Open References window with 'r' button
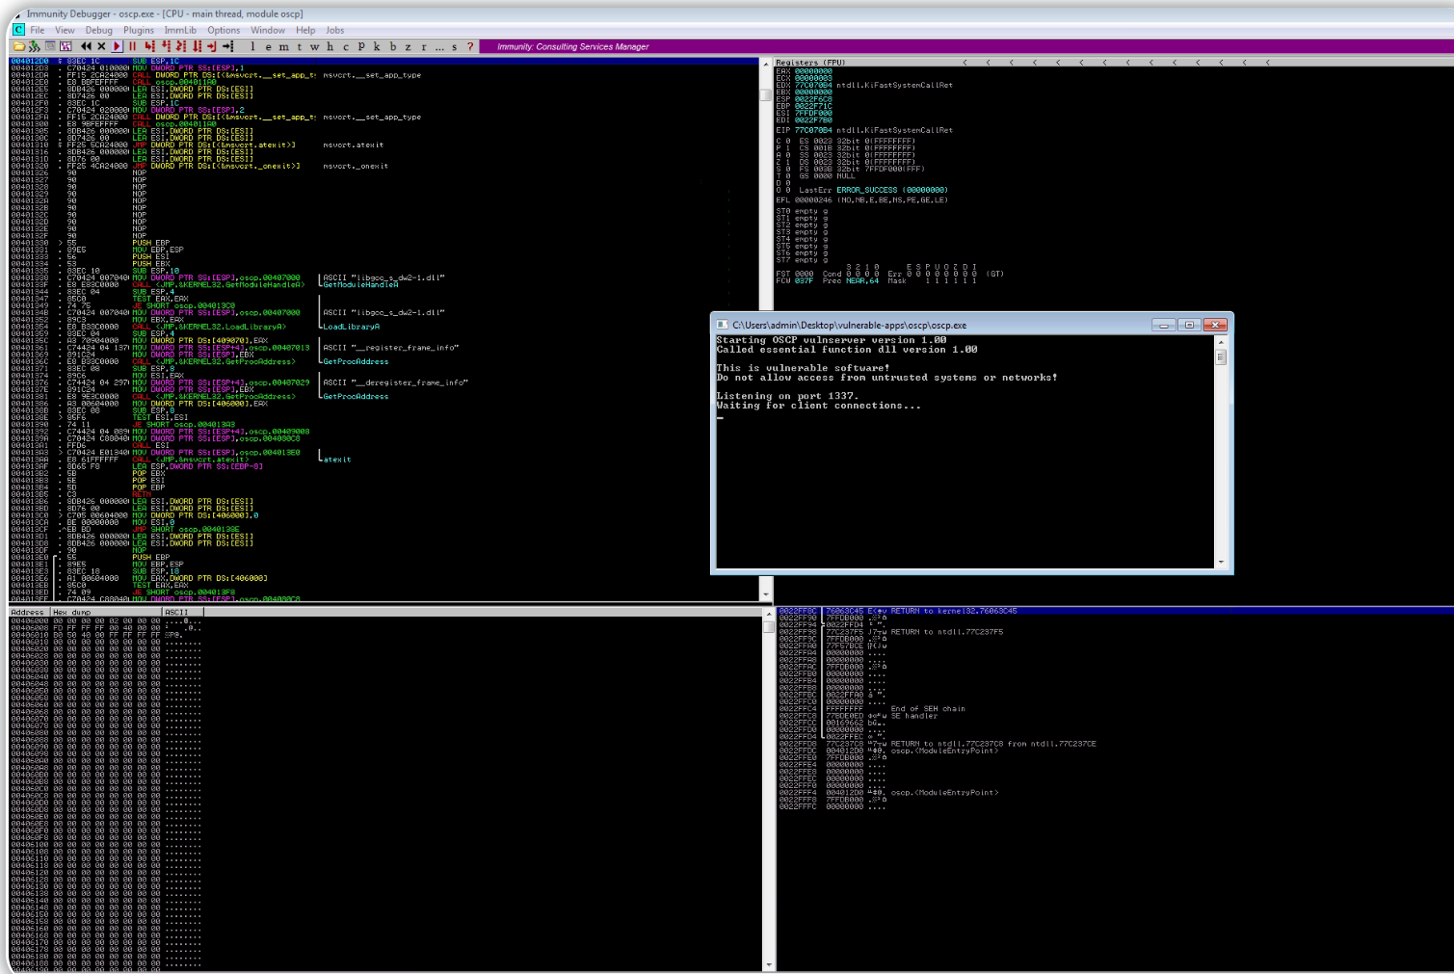The height and width of the screenshot is (974, 1454). tap(424, 46)
